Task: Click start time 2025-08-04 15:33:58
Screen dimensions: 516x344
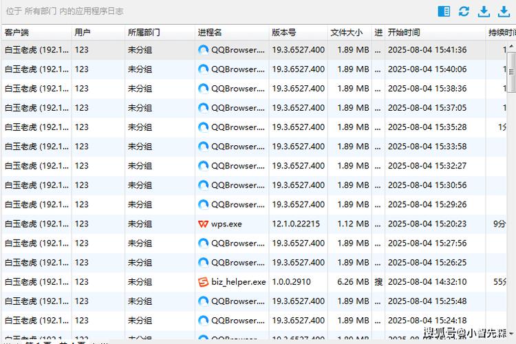Action: (427, 147)
